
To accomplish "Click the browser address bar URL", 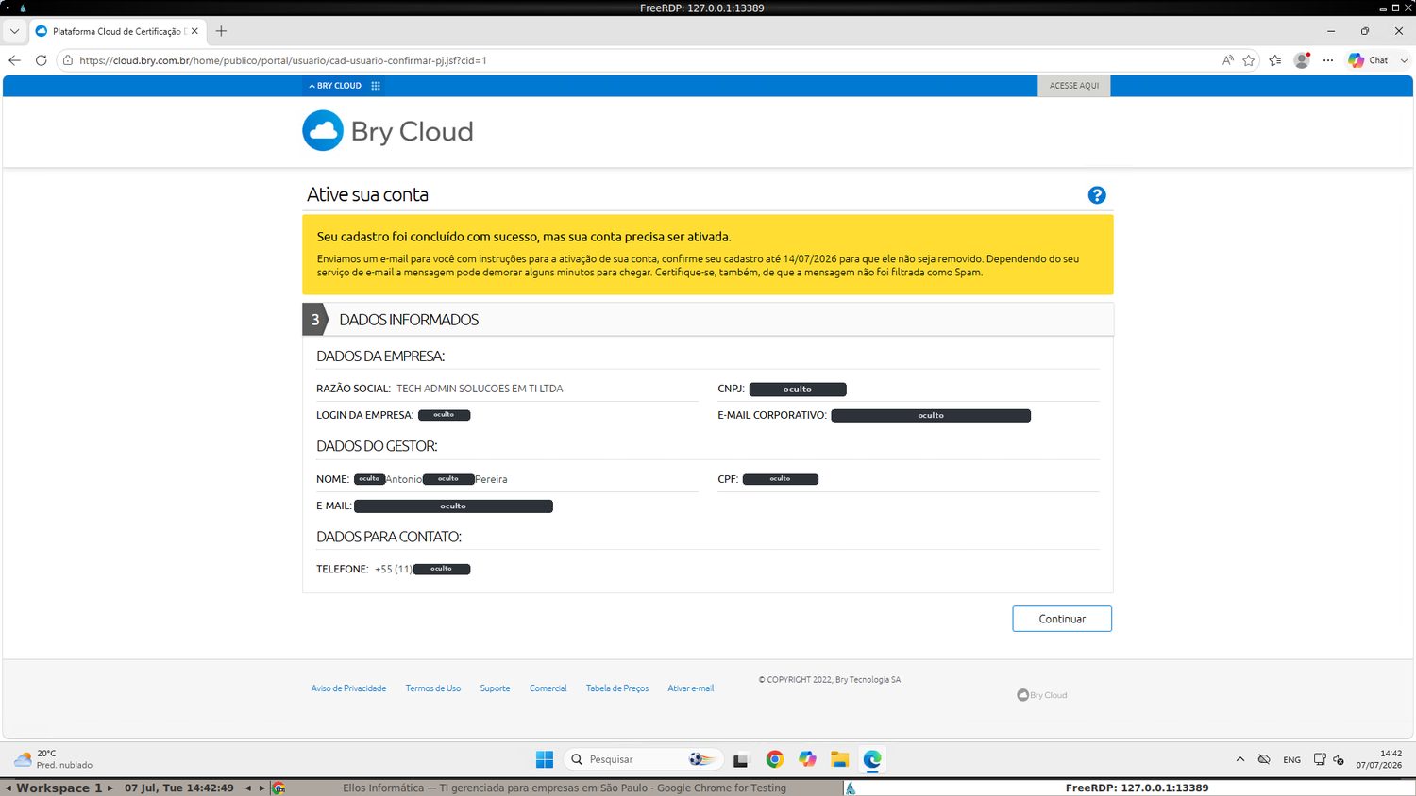I will click(283, 60).
